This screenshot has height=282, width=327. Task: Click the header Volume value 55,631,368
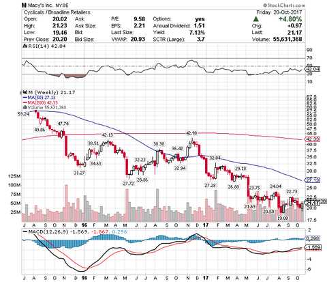[x=287, y=39]
